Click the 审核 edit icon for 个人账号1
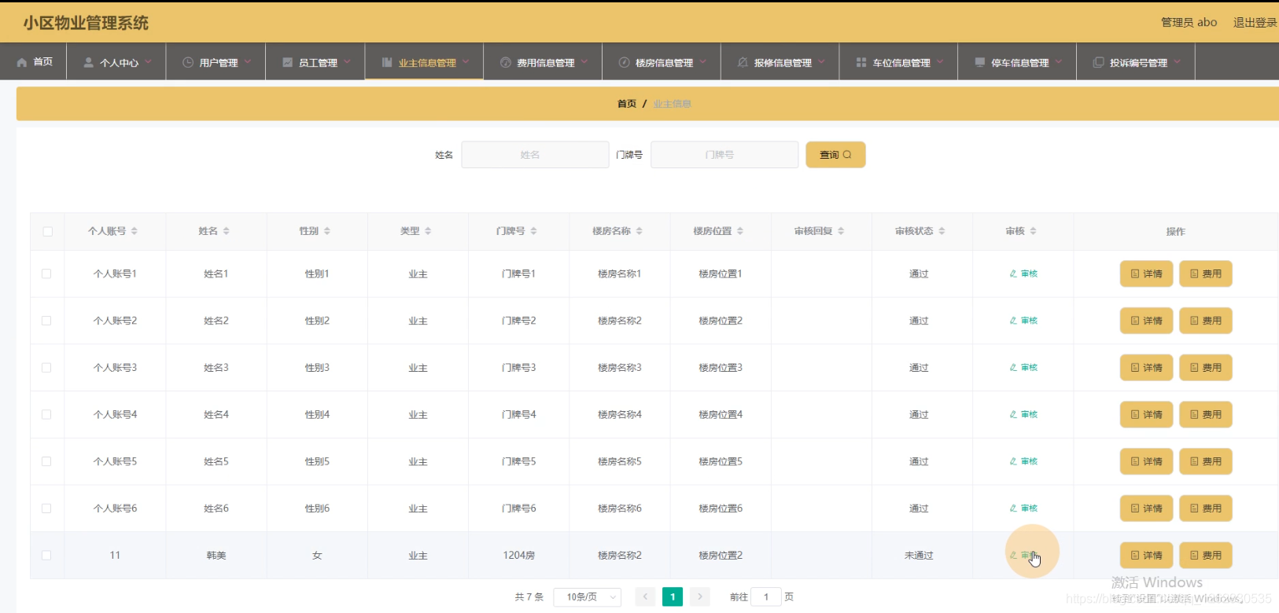Screen dimensions: 1279x613 [x=1013, y=273]
